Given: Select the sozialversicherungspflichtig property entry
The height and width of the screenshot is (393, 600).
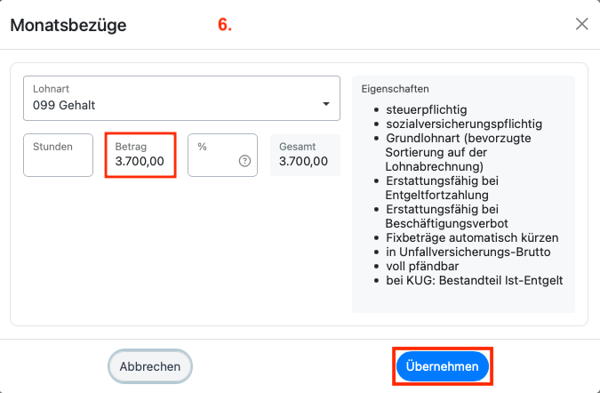Looking at the screenshot, I should [x=464, y=124].
